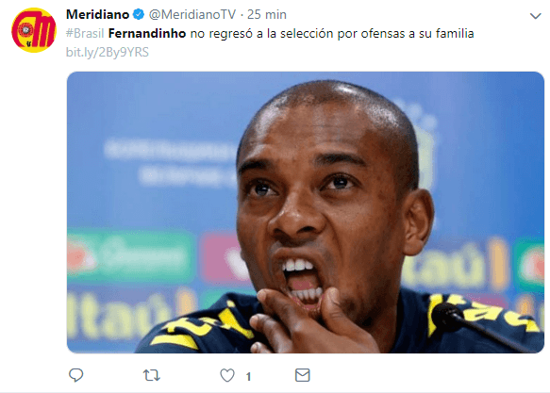This screenshot has width=550, height=393.
Task: Open the #Brasil hashtag
Action: tap(85, 33)
